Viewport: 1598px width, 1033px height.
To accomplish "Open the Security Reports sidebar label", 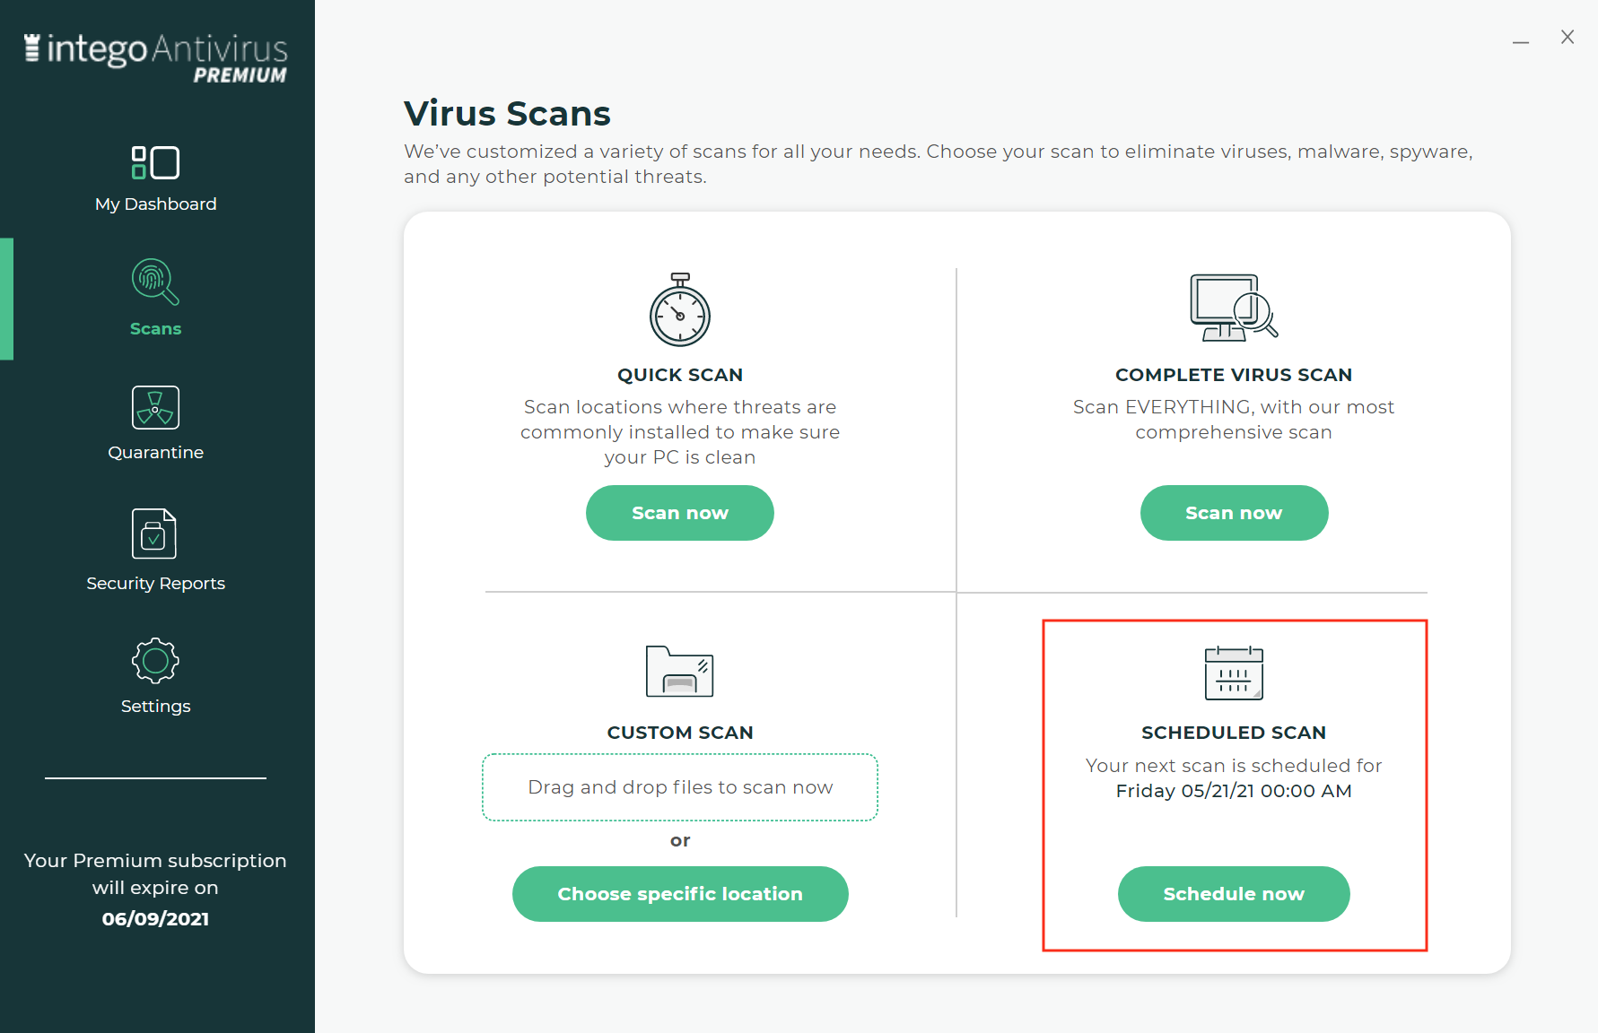I will pos(156,584).
